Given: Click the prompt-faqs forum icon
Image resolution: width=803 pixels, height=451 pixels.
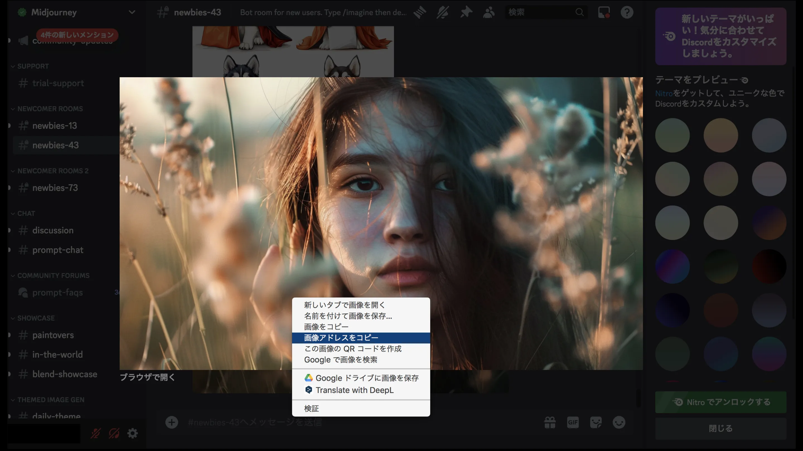Looking at the screenshot, I should [x=23, y=292].
